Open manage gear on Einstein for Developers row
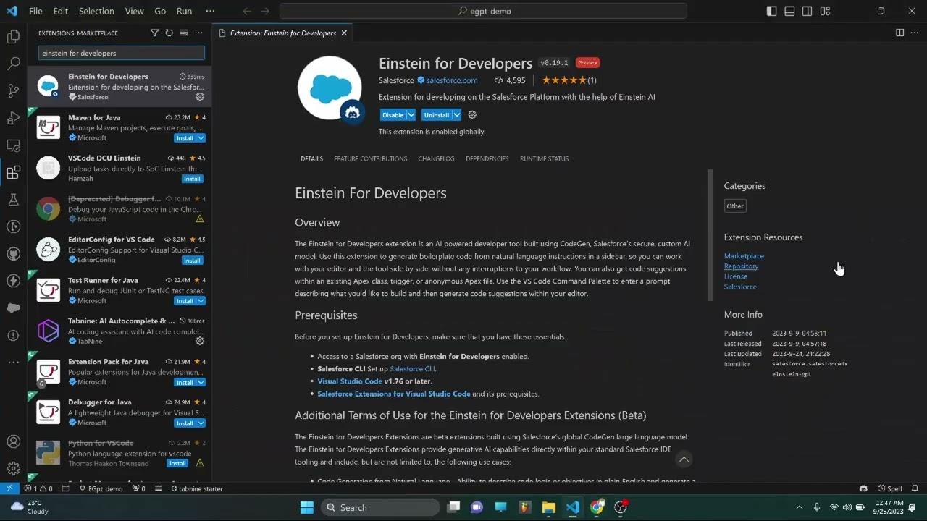927x521 pixels. (x=200, y=97)
